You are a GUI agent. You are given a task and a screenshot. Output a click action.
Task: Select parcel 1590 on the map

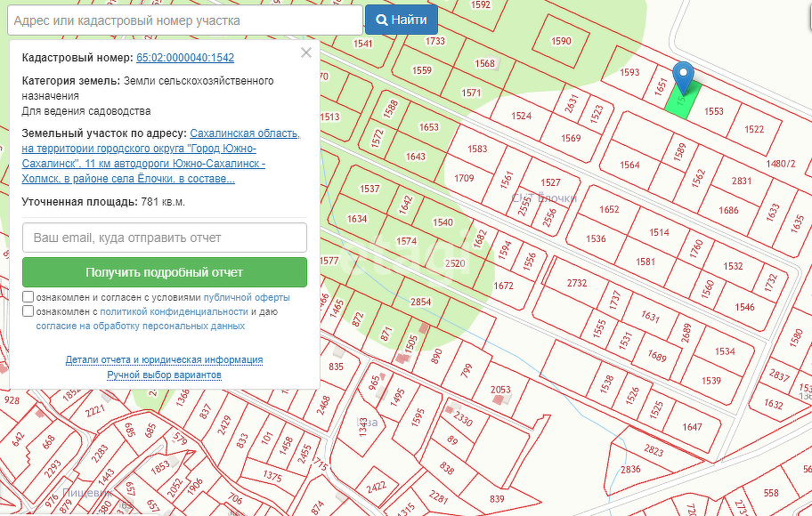[x=561, y=41]
